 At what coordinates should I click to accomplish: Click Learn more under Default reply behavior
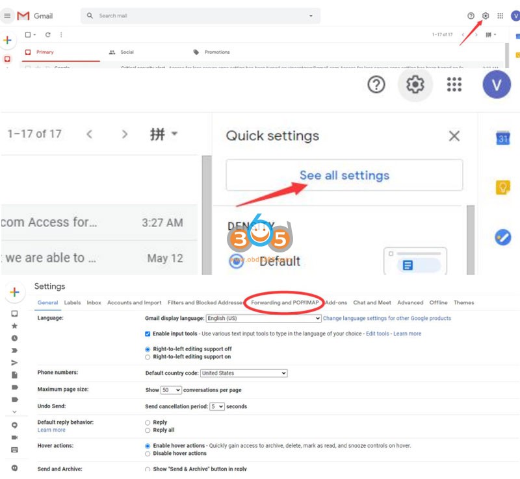(x=51, y=430)
